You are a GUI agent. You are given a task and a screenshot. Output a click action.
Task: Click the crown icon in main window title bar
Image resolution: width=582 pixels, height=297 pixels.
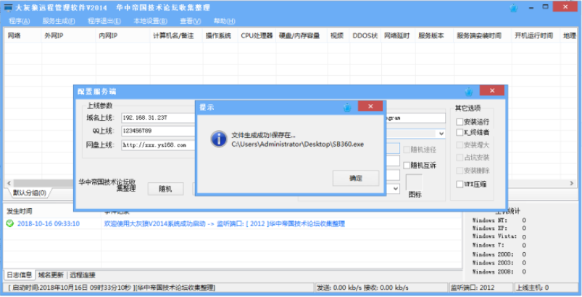514,8
